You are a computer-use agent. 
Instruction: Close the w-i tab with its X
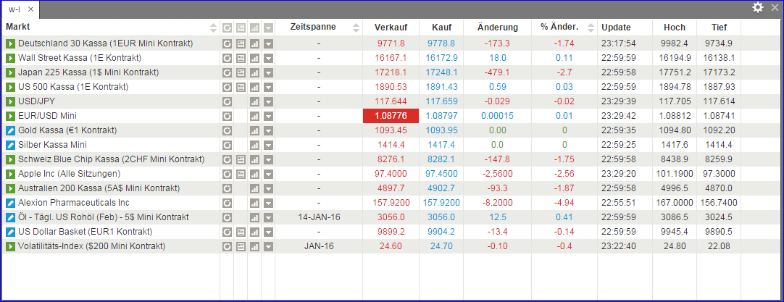[x=30, y=9]
